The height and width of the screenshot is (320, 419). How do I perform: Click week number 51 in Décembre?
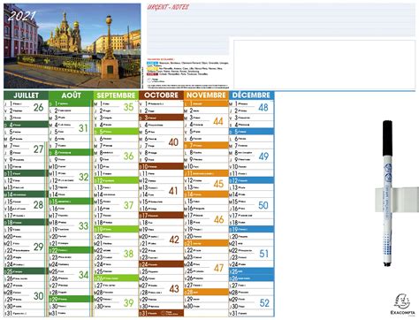point(263,254)
